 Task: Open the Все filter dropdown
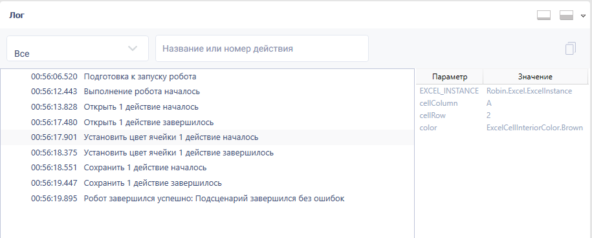pos(78,48)
